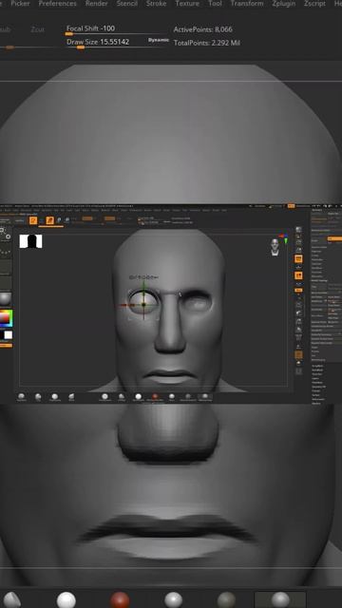Open the Zscript menu
This screenshot has height=608, width=342.
tap(314, 4)
